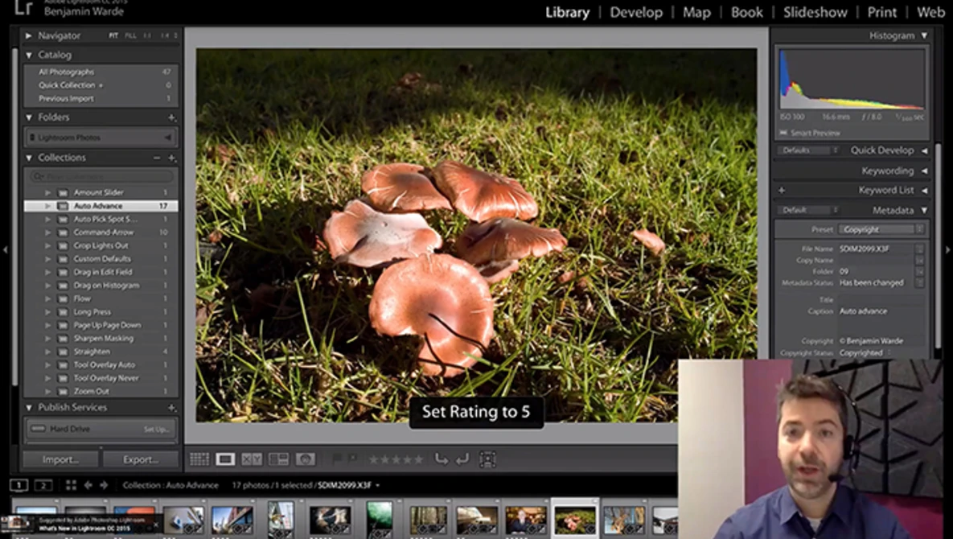The height and width of the screenshot is (539, 953).
Task: Collapse the Collections panel
Action: click(x=29, y=158)
